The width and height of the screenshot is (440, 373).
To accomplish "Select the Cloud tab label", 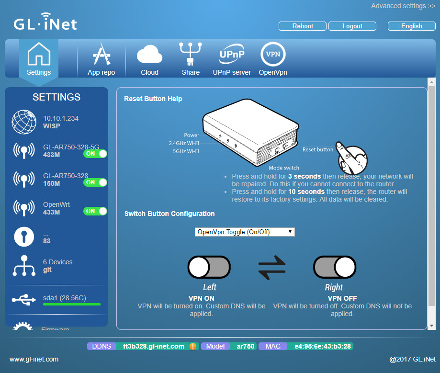I will (149, 72).
